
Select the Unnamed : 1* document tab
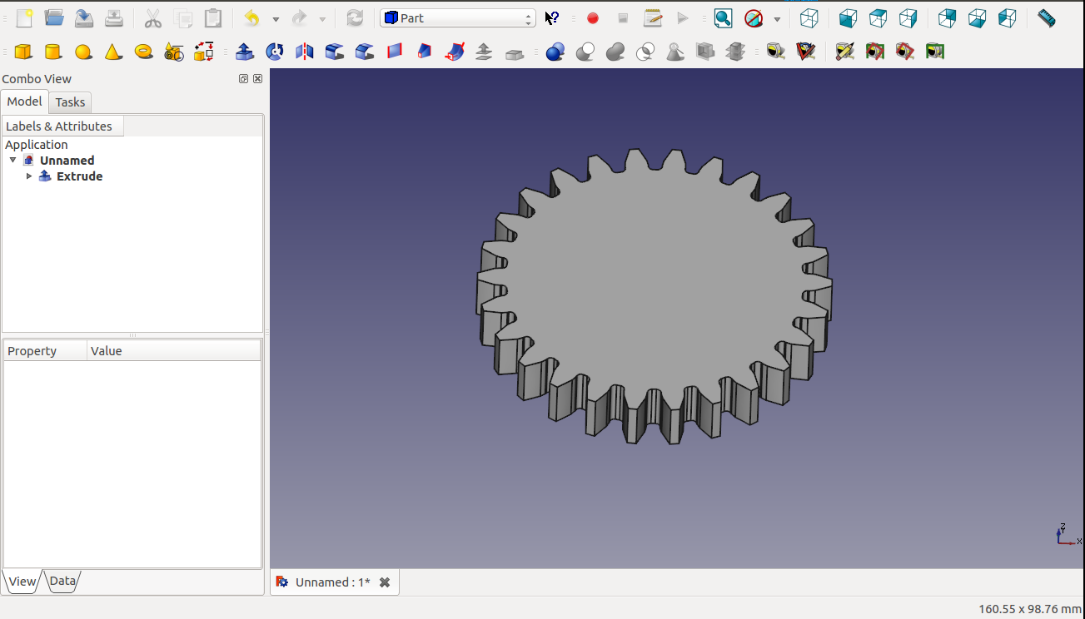pyautogui.click(x=332, y=582)
